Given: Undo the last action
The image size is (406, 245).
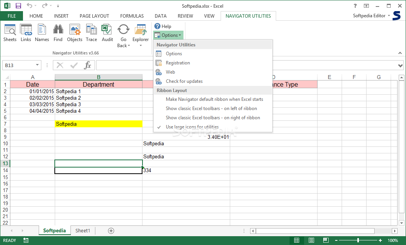Looking at the screenshot, I should coord(29,6).
